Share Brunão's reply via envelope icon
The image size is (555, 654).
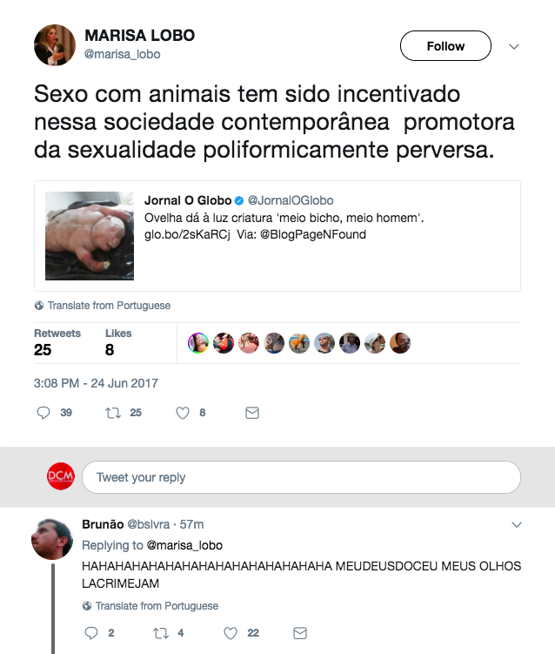tap(300, 633)
